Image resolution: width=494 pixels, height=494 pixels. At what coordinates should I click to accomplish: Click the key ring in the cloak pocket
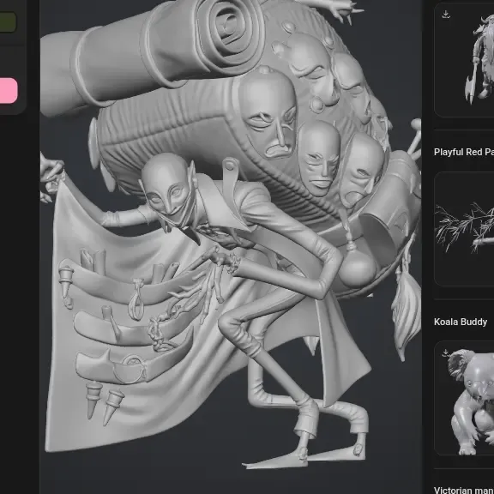[130, 369]
